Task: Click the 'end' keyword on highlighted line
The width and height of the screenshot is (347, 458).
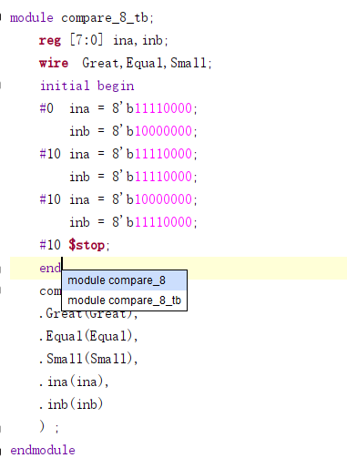Action: [x=50, y=268]
